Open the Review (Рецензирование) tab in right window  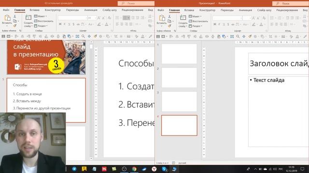click(x=287, y=10)
